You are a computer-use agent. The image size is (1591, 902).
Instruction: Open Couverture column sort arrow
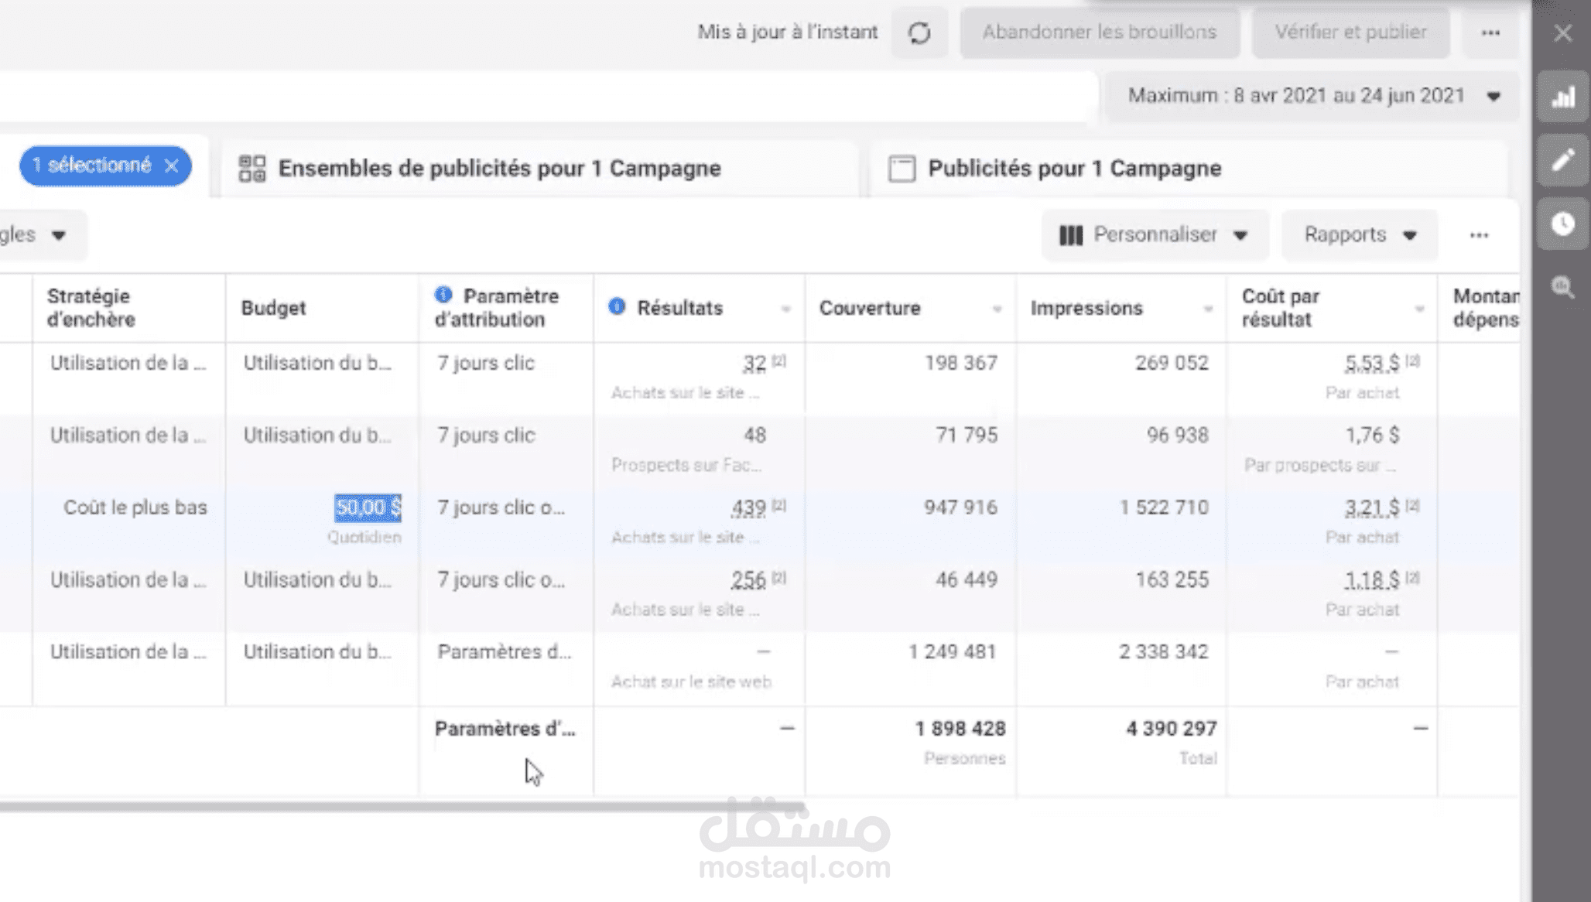pos(997,309)
